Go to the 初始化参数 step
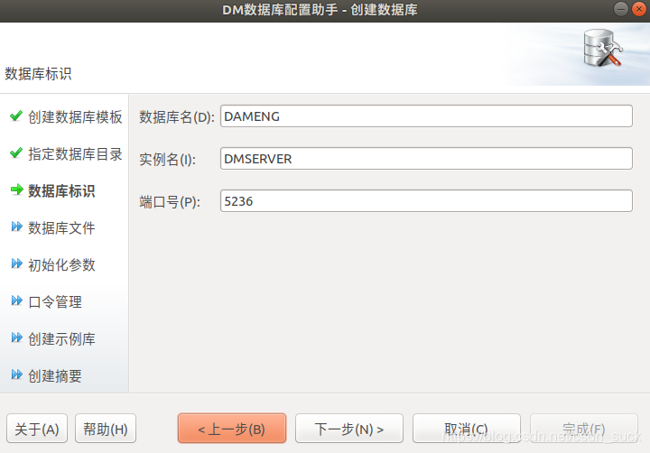650x453 pixels. point(61,264)
